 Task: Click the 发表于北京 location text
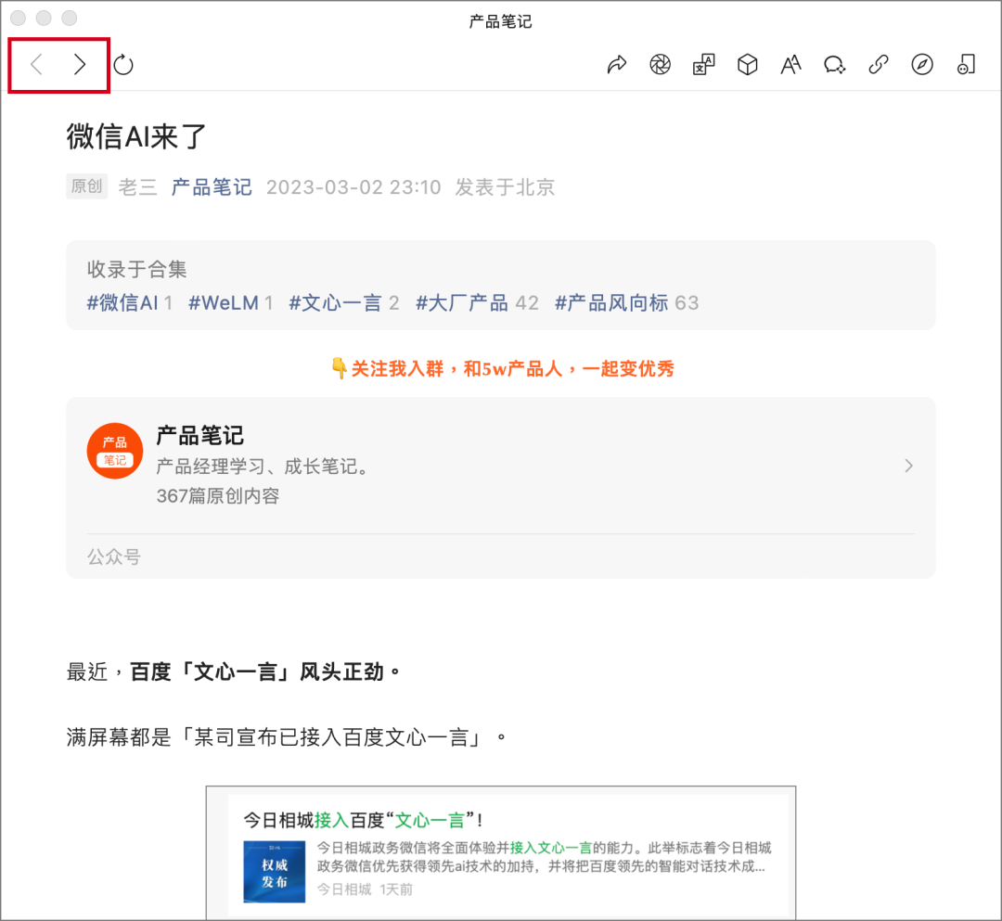click(505, 187)
